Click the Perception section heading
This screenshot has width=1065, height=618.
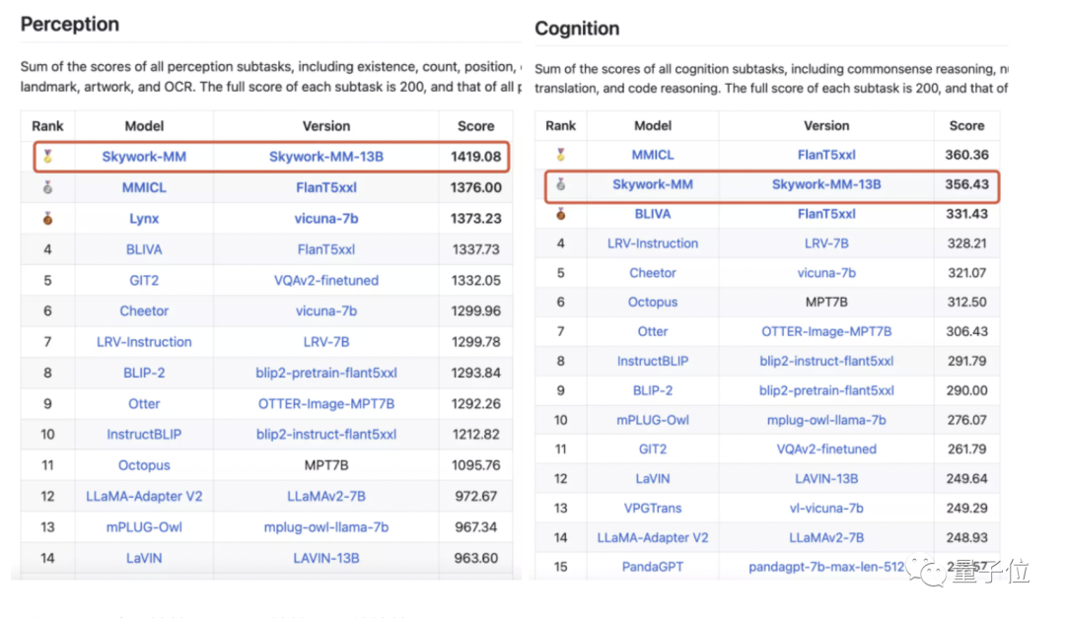tap(70, 25)
